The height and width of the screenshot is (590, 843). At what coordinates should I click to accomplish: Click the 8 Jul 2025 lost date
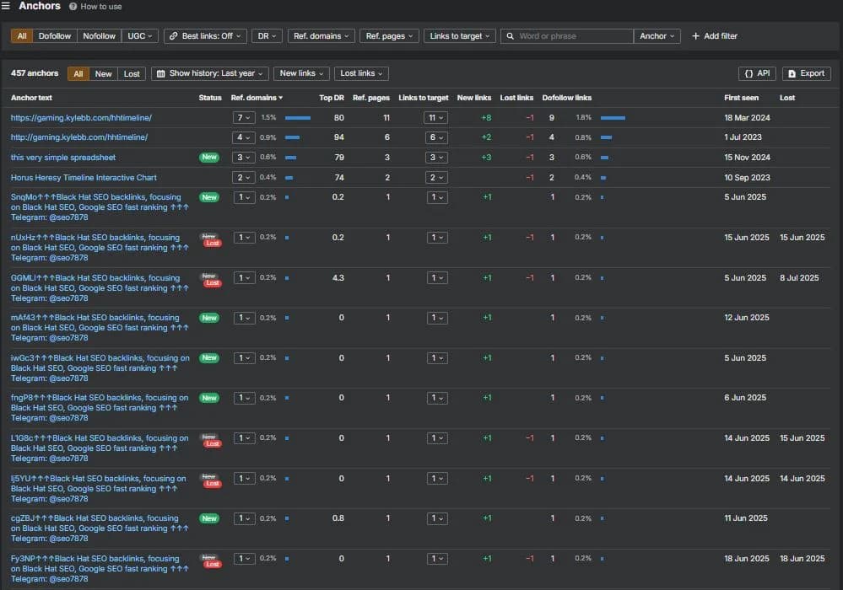[799, 278]
